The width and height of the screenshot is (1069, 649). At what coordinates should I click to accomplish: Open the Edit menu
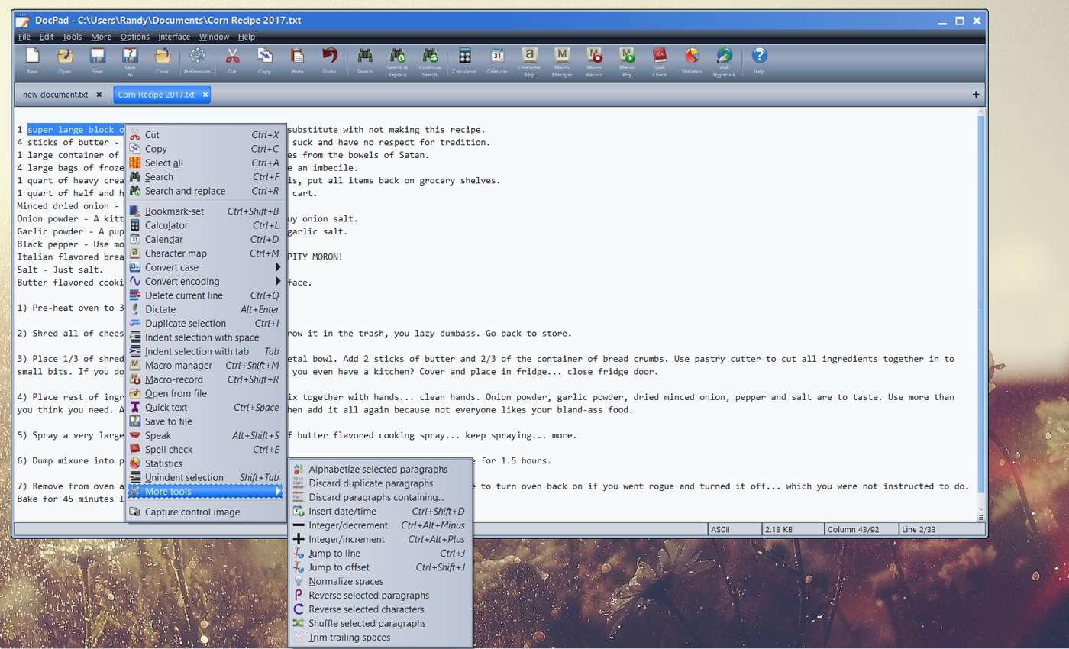click(47, 37)
